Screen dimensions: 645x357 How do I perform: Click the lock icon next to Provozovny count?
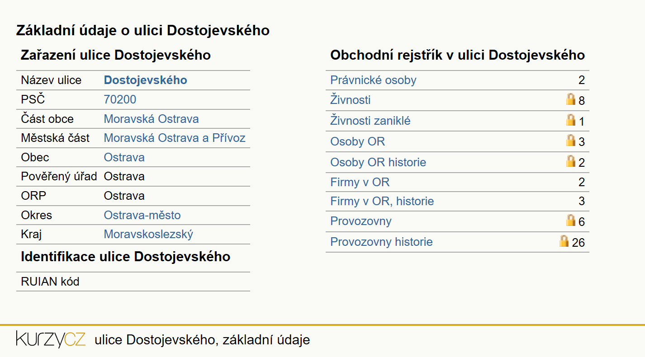pos(571,220)
